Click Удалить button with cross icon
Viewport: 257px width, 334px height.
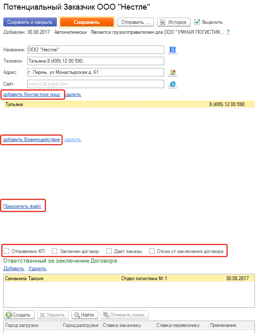(53, 315)
